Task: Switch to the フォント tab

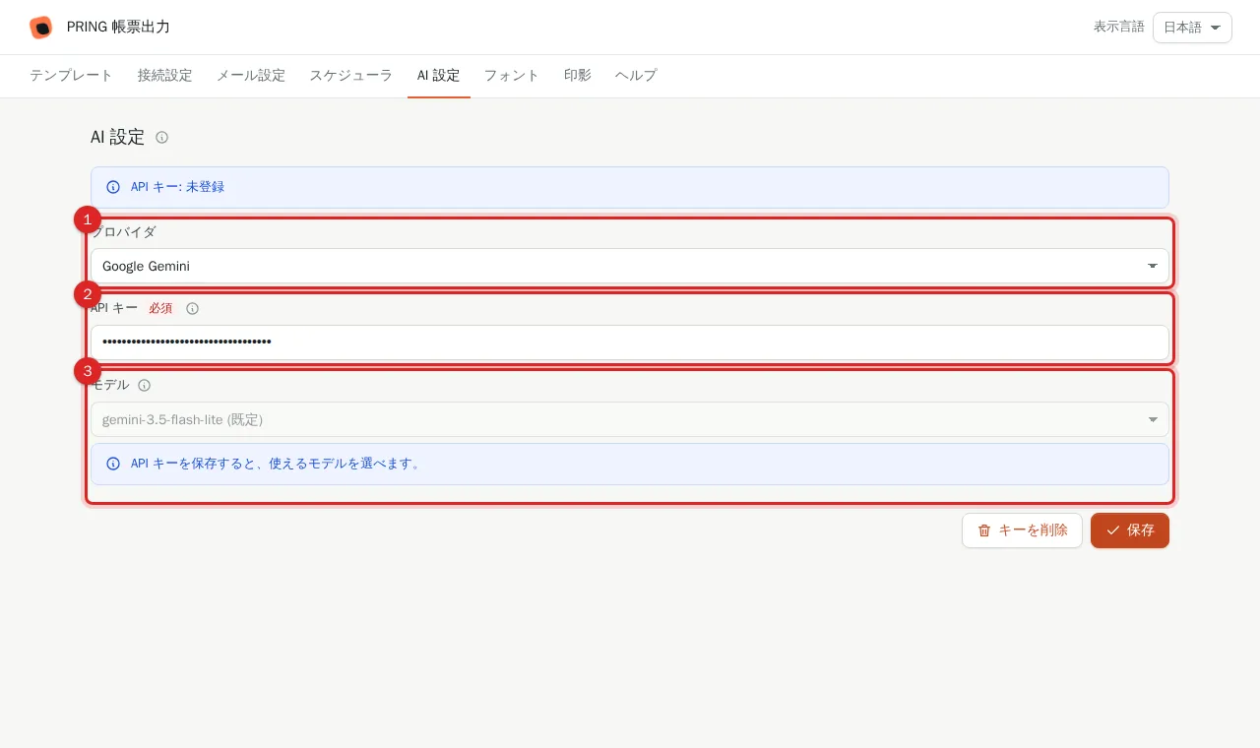Action: [x=512, y=76]
